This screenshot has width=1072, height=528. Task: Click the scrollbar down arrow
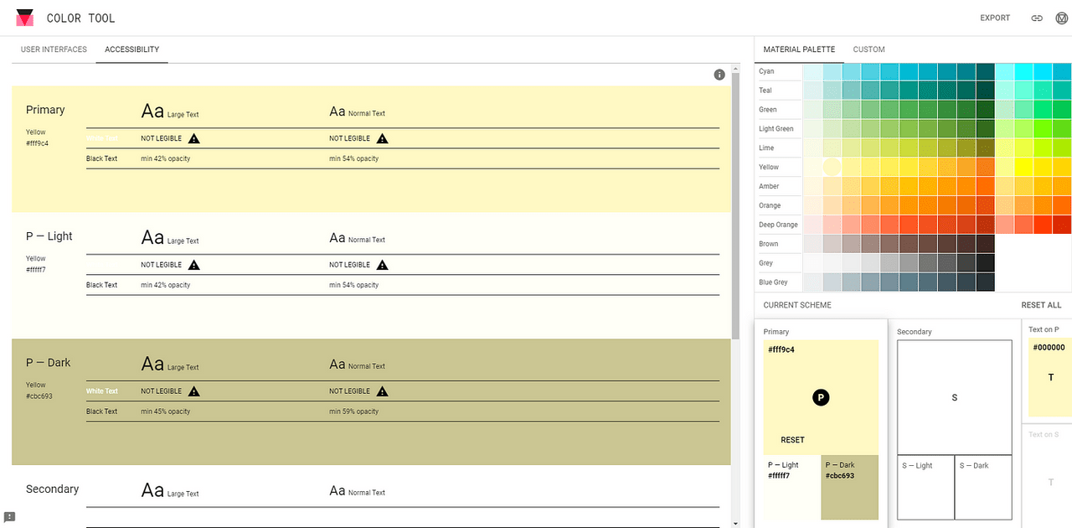pos(735,523)
